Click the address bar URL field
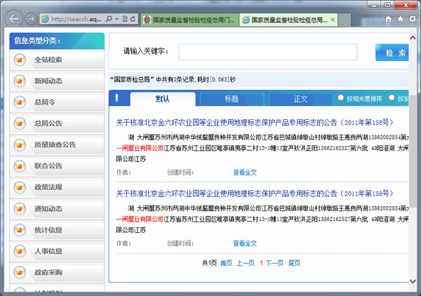This screenshot has height=296, width=421. 76,19
